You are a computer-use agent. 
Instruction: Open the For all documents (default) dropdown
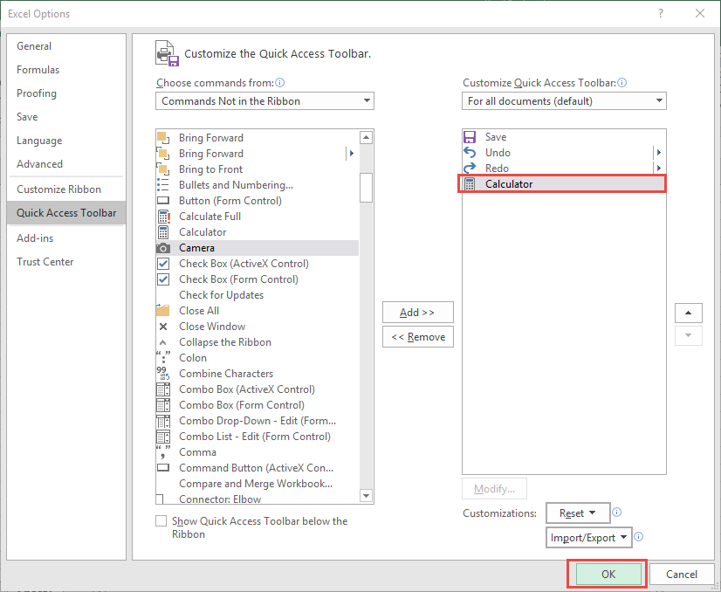pyautogui.click(x=564, y=100)
